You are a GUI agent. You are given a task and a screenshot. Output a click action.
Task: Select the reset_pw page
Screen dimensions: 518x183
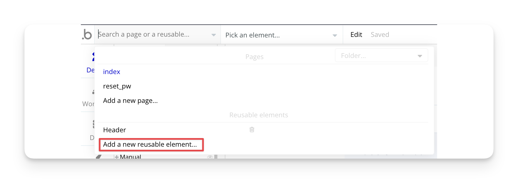click(x=117, y=86)
